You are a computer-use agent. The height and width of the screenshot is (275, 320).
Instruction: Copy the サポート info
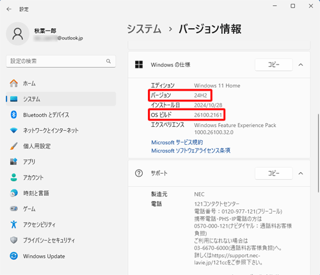(274, 174)
